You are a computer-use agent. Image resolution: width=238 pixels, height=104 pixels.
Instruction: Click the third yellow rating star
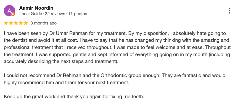point(16,23)
